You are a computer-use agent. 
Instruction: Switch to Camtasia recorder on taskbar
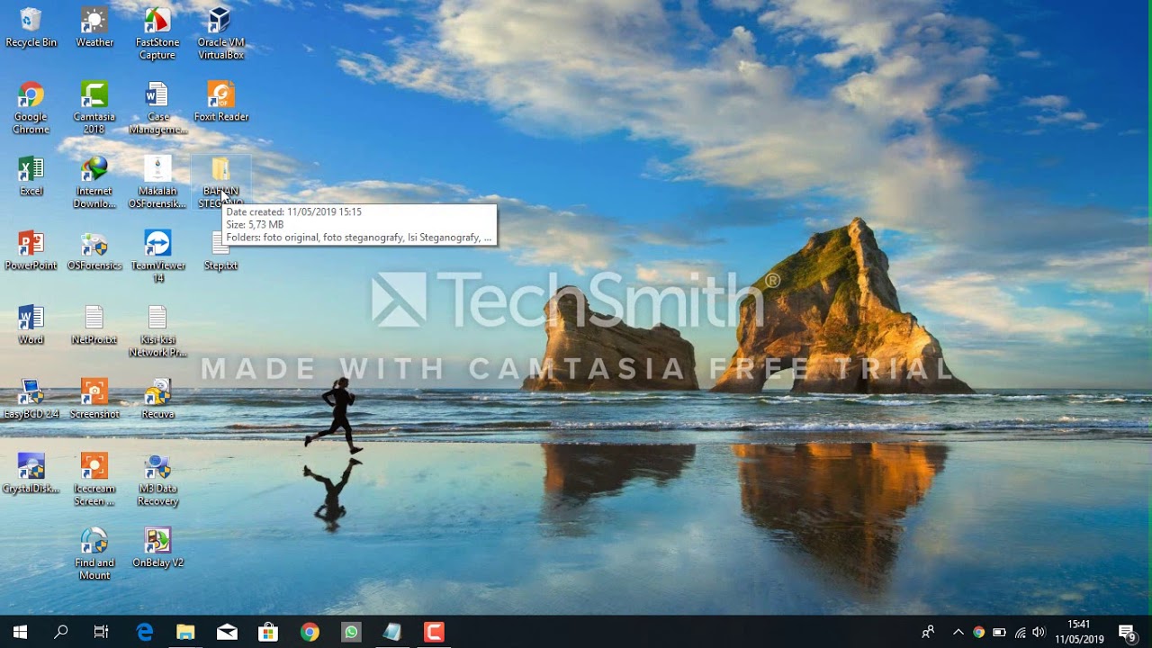coord(434,632)
